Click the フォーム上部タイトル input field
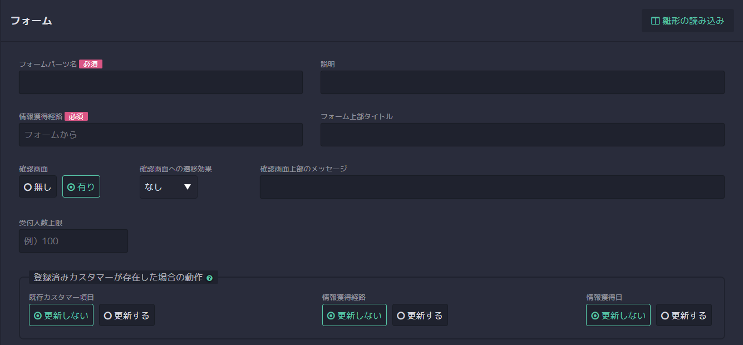This screenshot has width=743, height=345. point(522,135)
